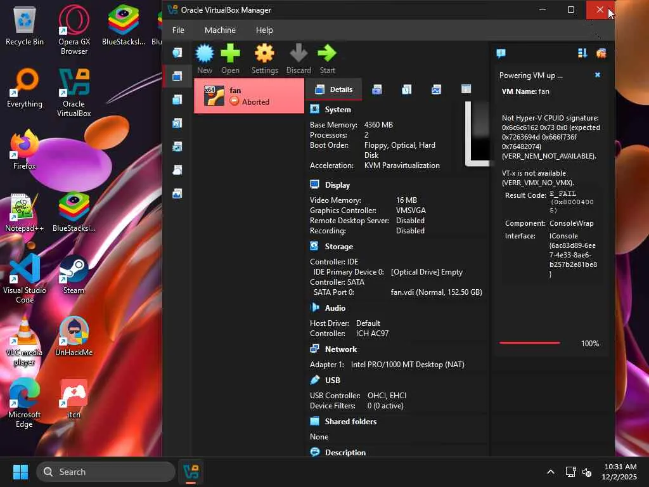Click the Discard saved state icon
The width and height of the screenshot is (649, 487).
coord(299,59)
